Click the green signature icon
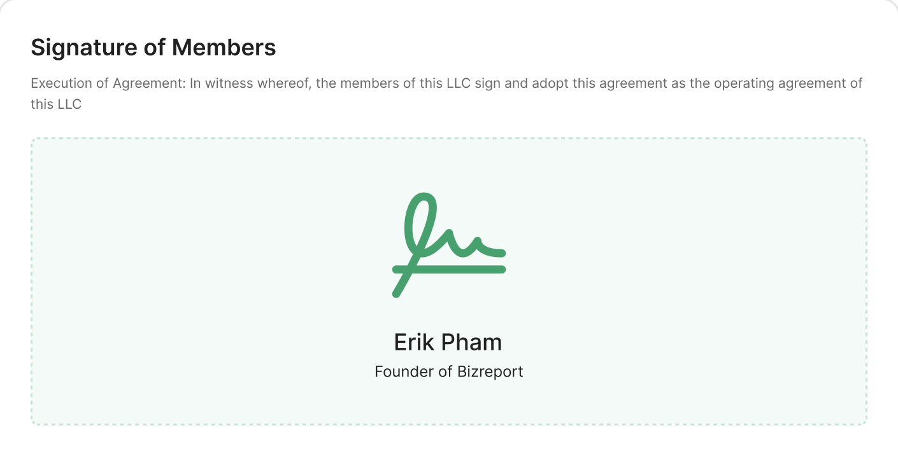The width and height of the screenshot is (898, 456). click(448, 244)
